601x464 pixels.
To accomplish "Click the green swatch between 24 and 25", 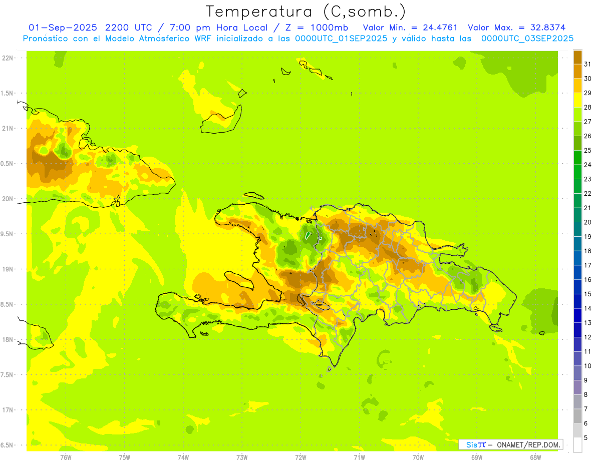I will tap(577, 157).
